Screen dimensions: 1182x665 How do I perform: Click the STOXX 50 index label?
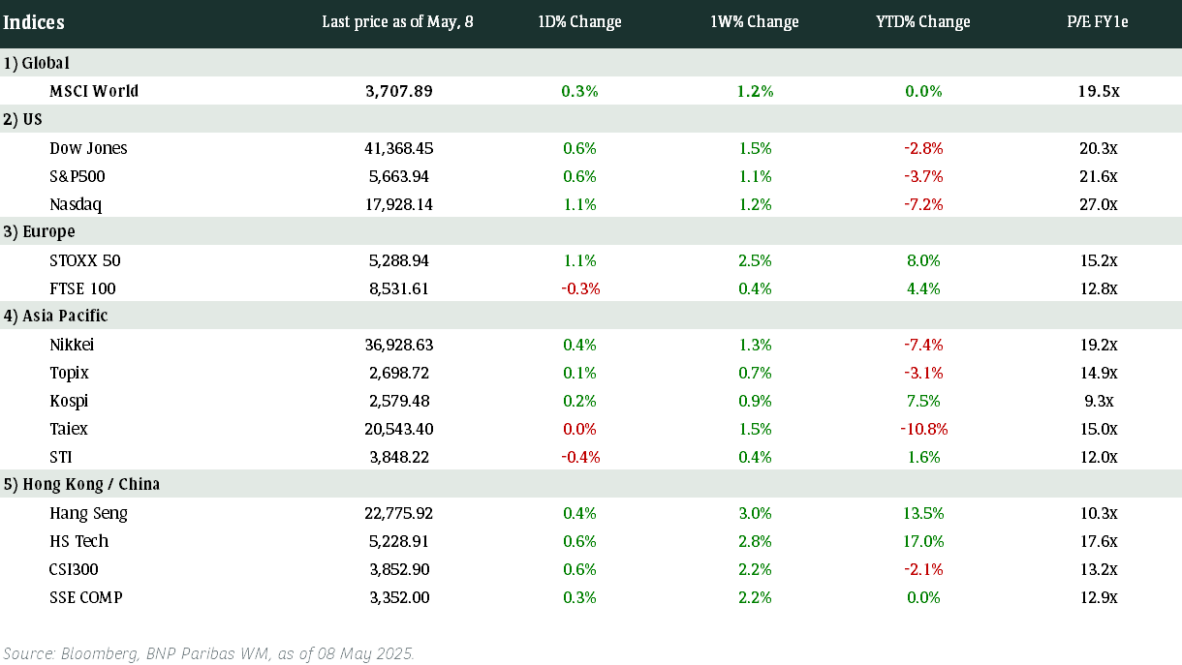(x=85, y=260)
